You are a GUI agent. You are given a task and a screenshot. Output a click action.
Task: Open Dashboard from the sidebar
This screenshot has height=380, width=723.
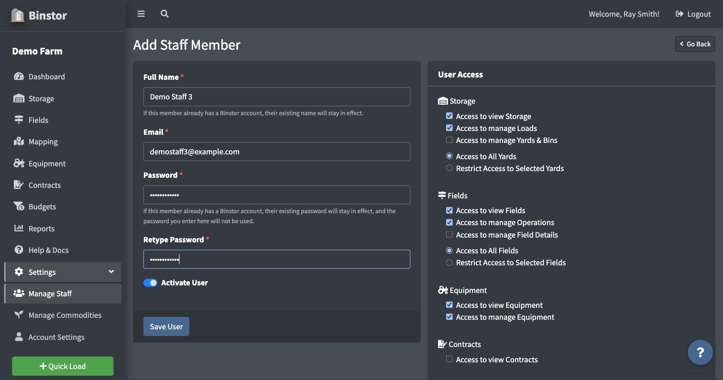[x=63, y=76]
